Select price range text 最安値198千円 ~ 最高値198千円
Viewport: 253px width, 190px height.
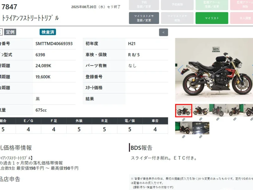47,168
